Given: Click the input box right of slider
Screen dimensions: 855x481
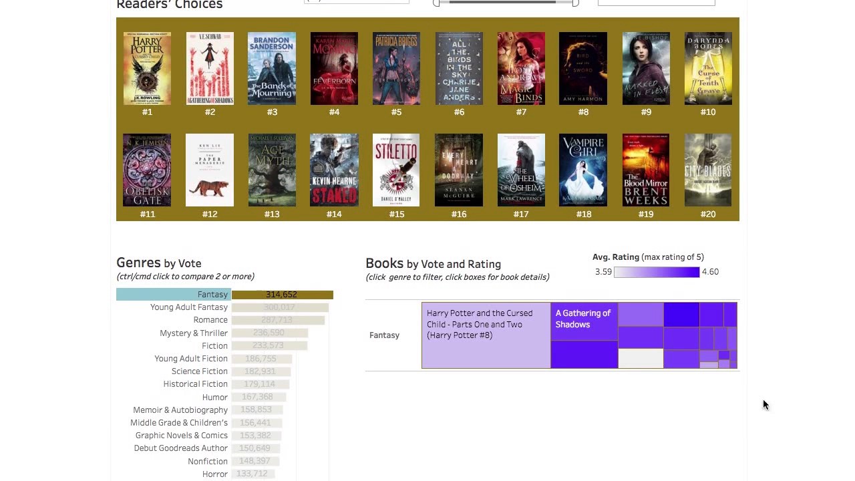Looking at the screenshot, I should (x=657, y=2).
